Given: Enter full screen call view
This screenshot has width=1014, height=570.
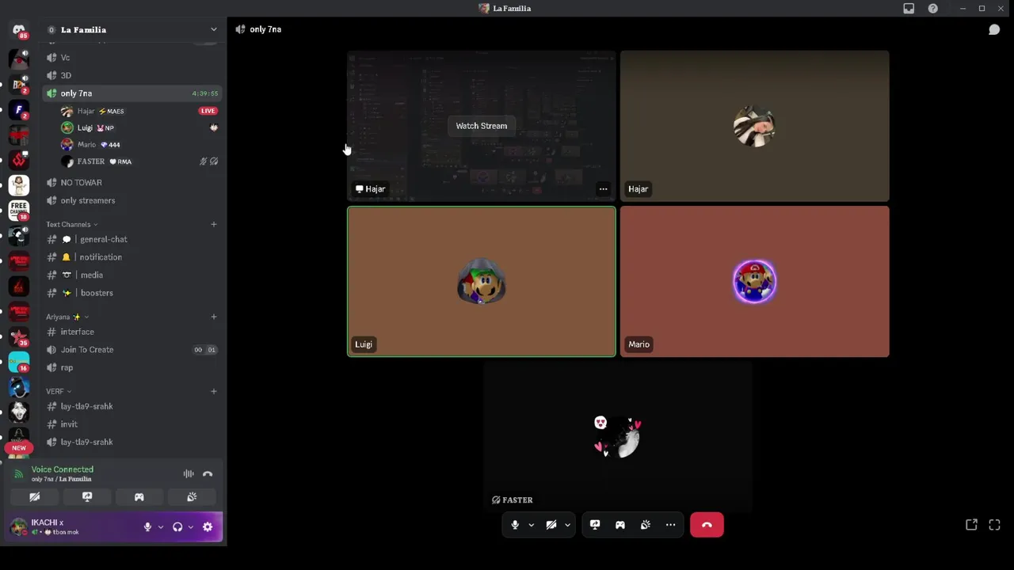Looking at the screenshot, I should point(995,525).
